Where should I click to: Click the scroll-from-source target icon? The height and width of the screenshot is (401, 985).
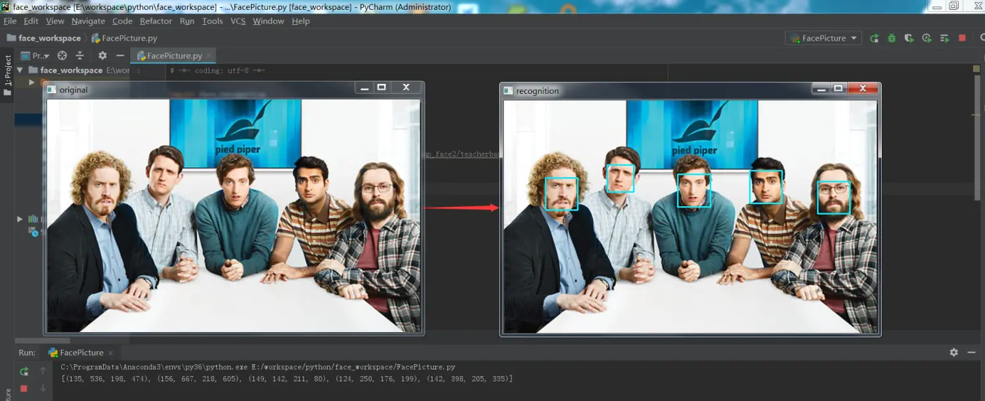point(62,56)
